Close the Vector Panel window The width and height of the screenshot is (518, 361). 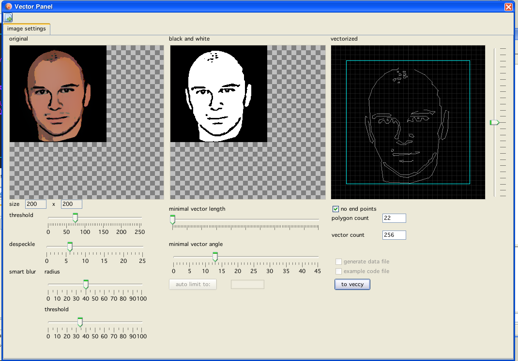[508, 7]
